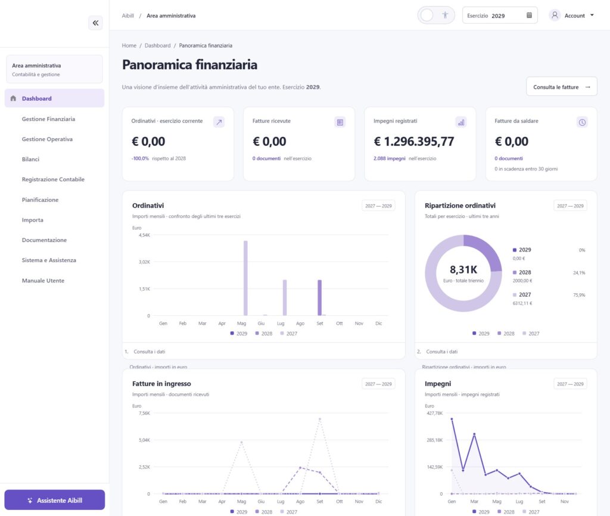Image resolution: width=610 pixels, height=516 pixels.
Task: Click the tall Mag bar in Ordinativi chart
Action: (x=245, y=278)
